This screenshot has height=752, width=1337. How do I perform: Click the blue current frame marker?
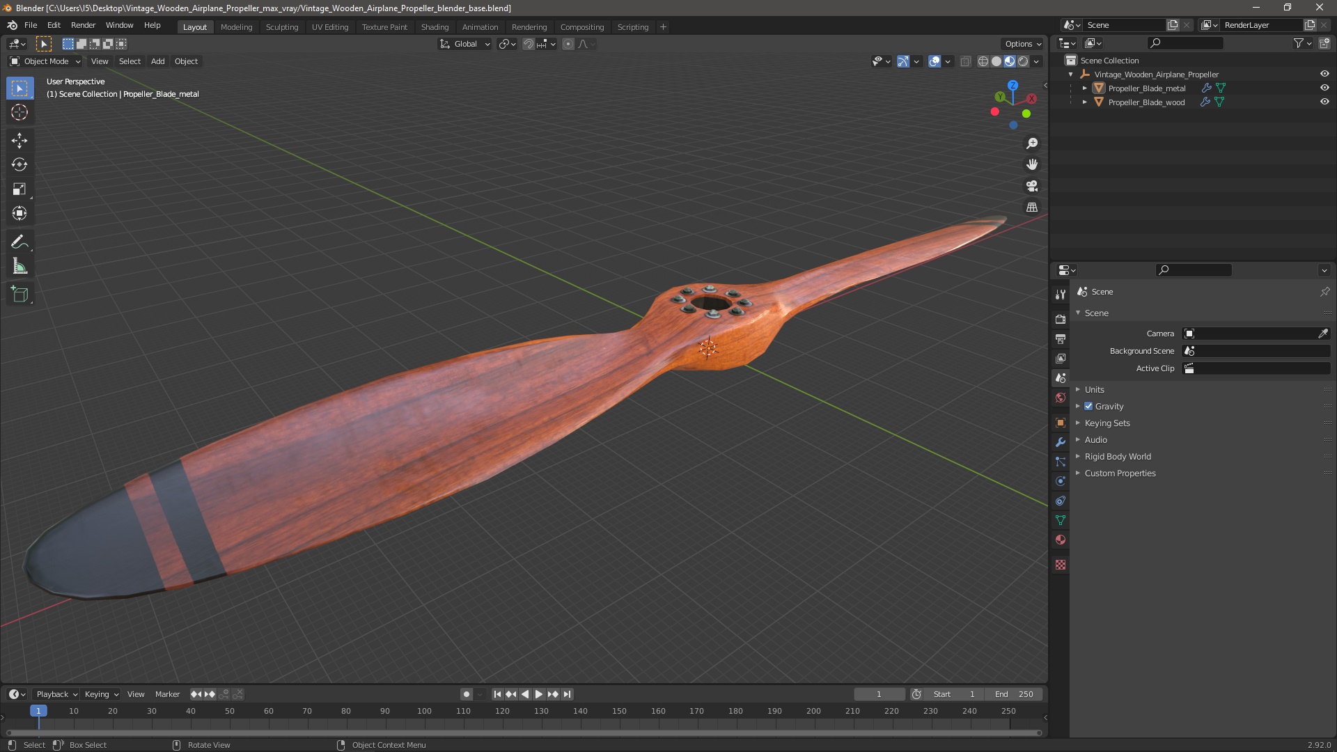38,711
